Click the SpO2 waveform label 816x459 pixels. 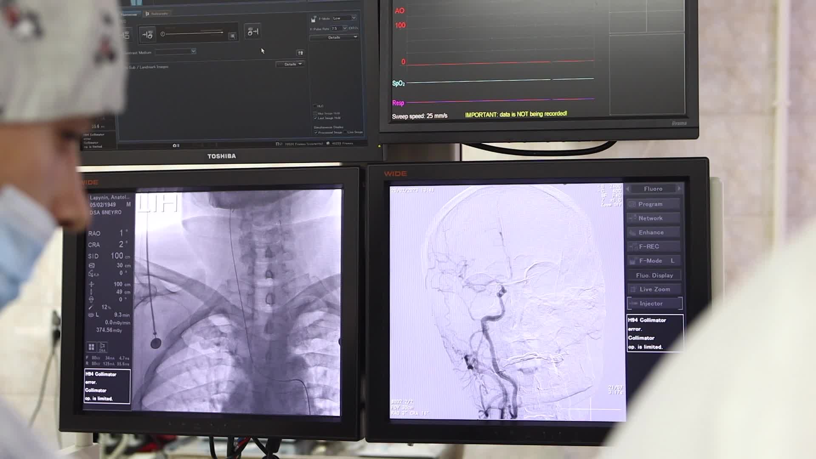click(x=398, y=83)
